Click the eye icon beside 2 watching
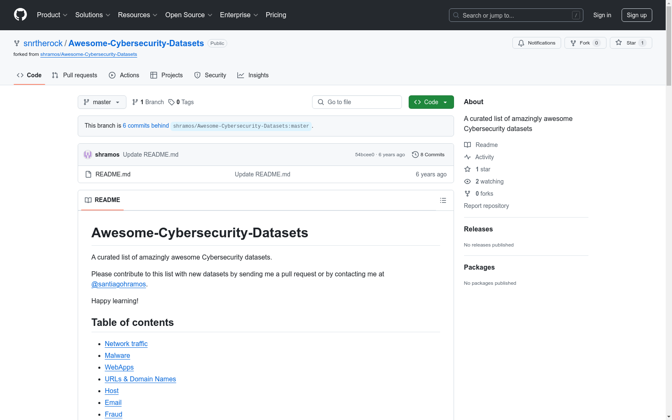Viewport: 672px width, 420px height. click(467, 181)
